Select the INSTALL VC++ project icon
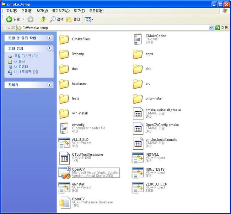231x214 pixels. (x=138, y=158)
